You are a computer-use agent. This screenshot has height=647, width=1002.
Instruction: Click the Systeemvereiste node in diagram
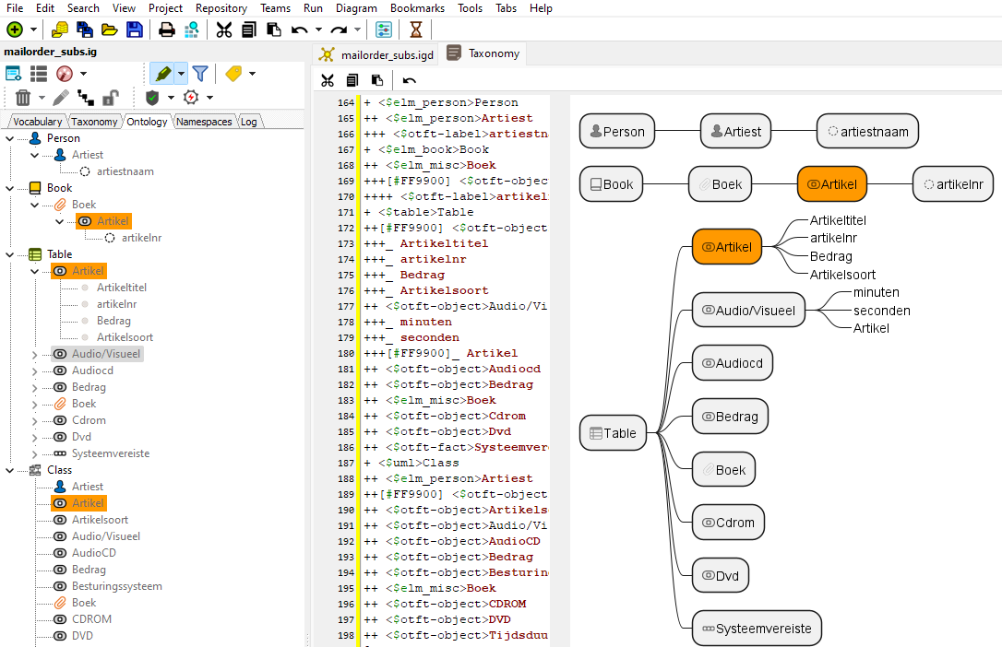756,629
